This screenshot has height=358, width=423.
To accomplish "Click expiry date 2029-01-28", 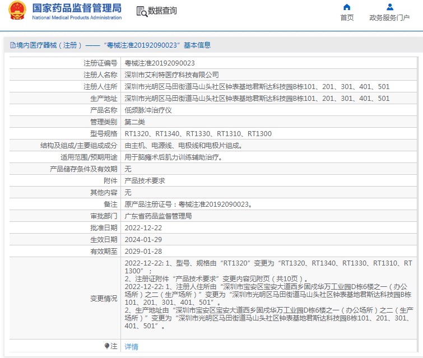I will 143,252.
